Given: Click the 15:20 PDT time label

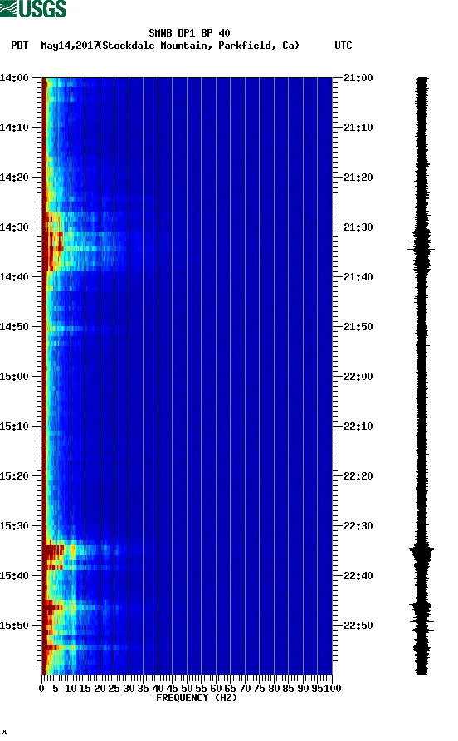Looking at the screenshot, I should coord(14,476).
